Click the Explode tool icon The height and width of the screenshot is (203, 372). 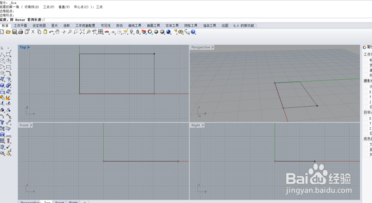(x=9, y=98)
